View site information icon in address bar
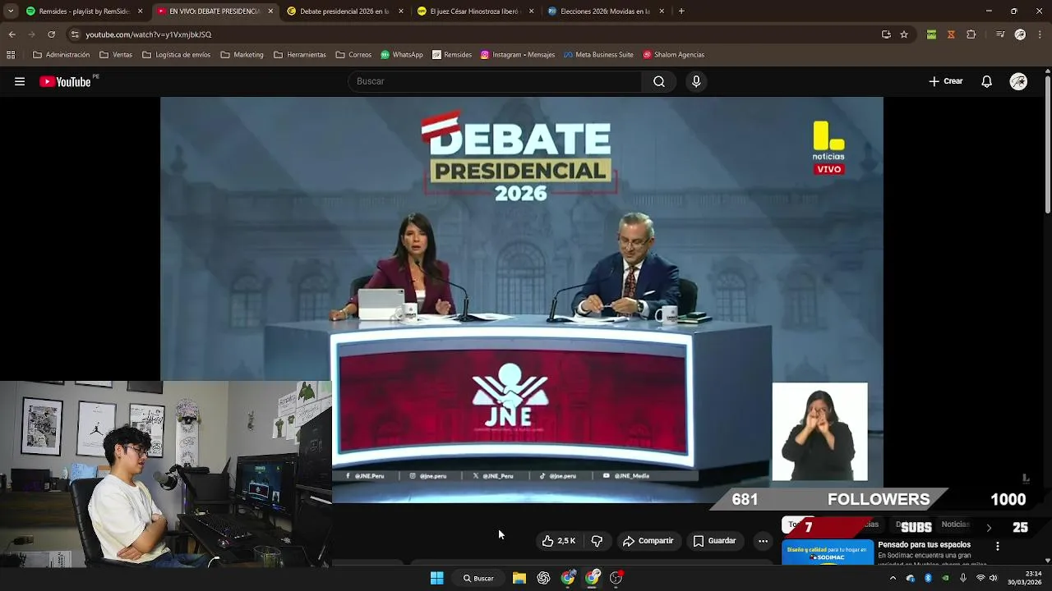Viewport: 1052px width, 591px height. pyautogui.click(x=75, y=34)
